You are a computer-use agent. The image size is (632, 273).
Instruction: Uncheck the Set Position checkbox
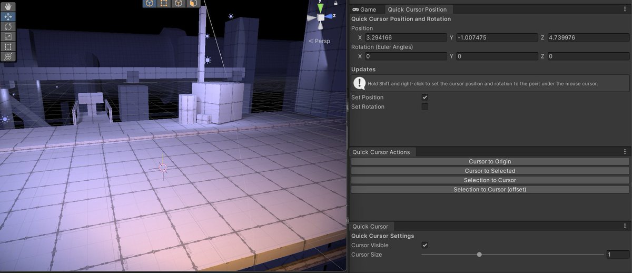425,97
